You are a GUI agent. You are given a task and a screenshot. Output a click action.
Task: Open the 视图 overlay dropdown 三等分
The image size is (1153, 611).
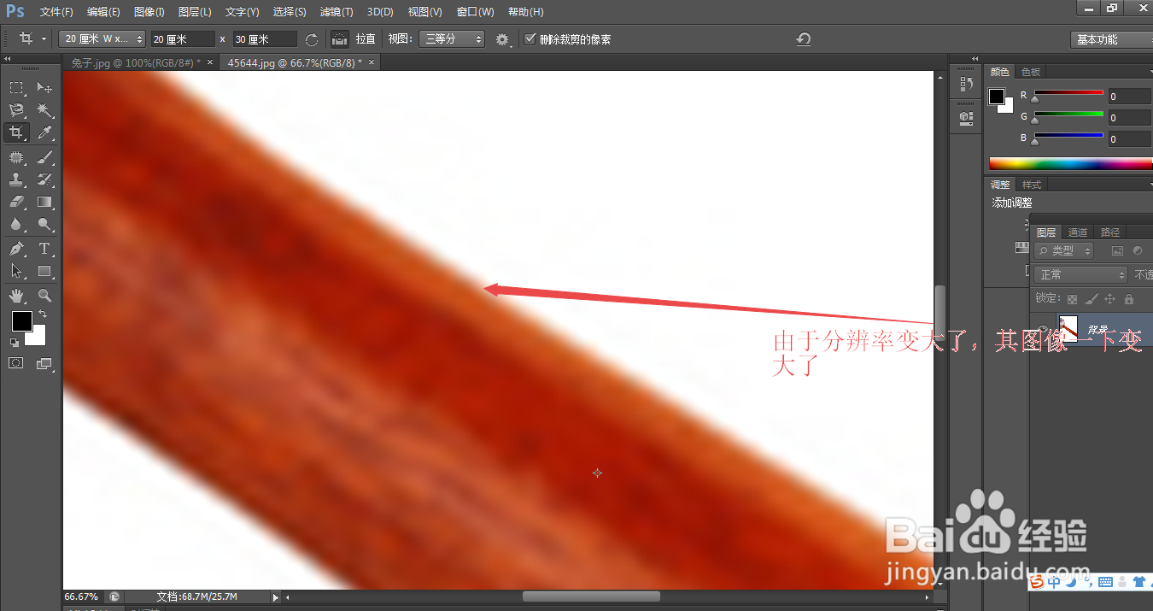(452, 39)
